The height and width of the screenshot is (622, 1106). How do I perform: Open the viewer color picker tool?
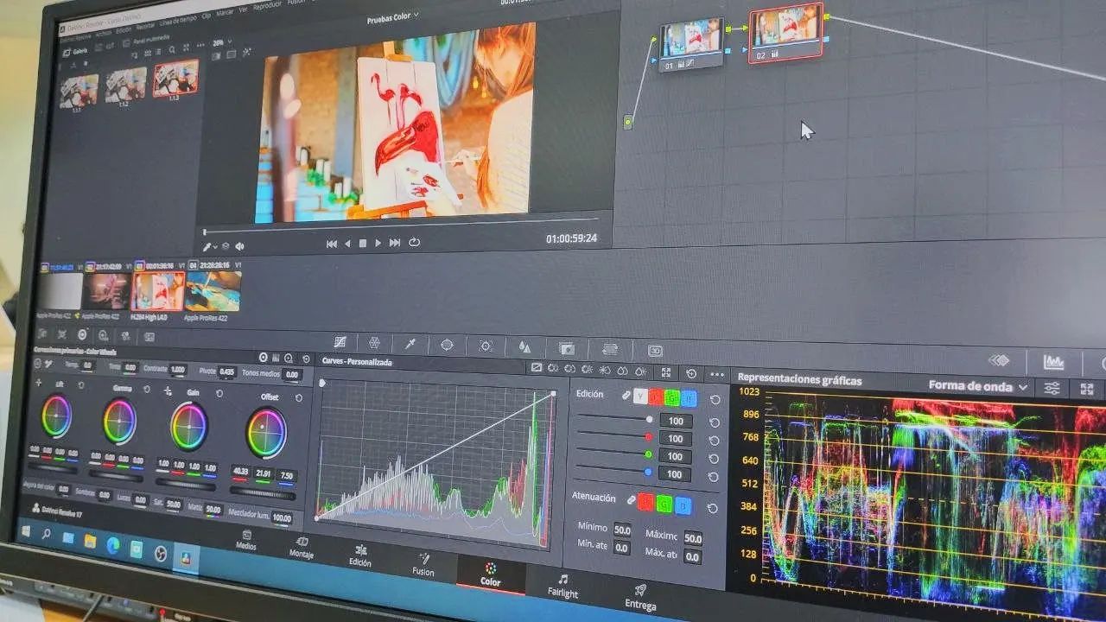(x=207, y=246)
